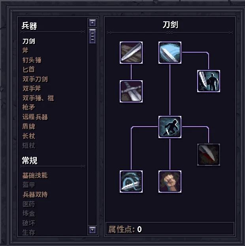The image size is (245, 246).
Task: Click the face portrait skill icon
Action: coord(170,182)
